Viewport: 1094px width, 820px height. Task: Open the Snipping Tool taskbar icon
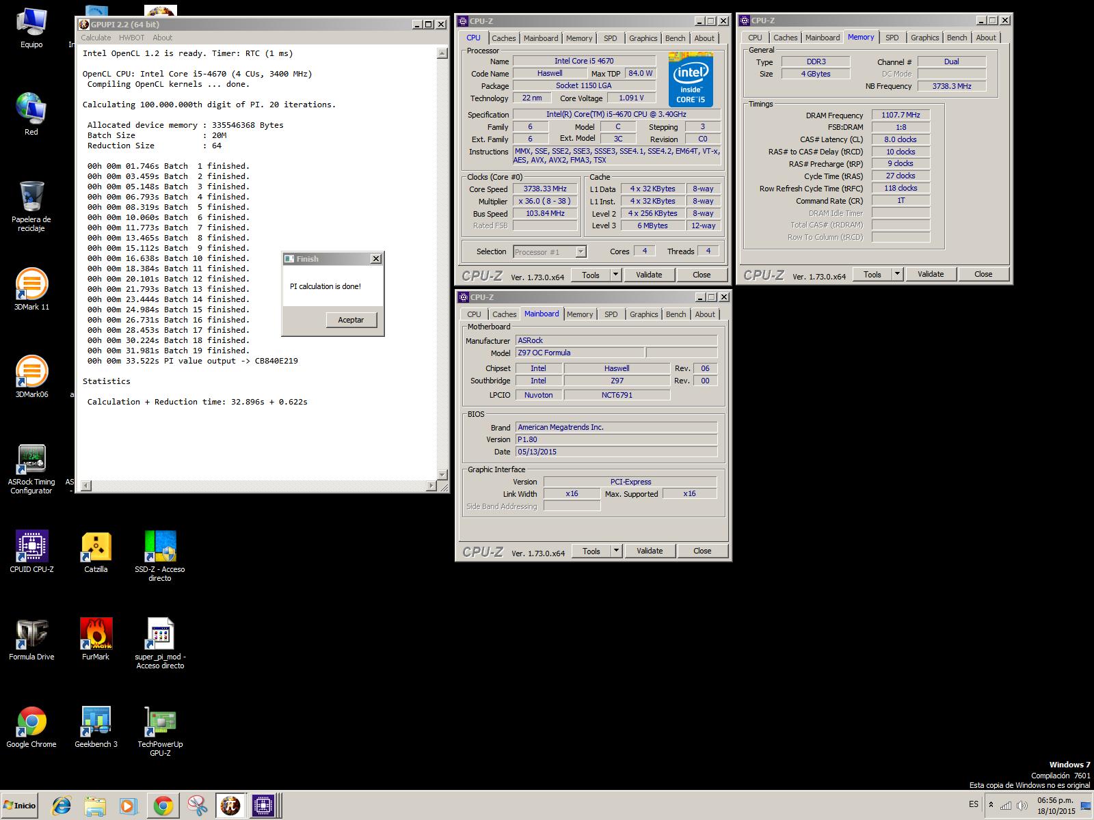click(x=197, y=806)
